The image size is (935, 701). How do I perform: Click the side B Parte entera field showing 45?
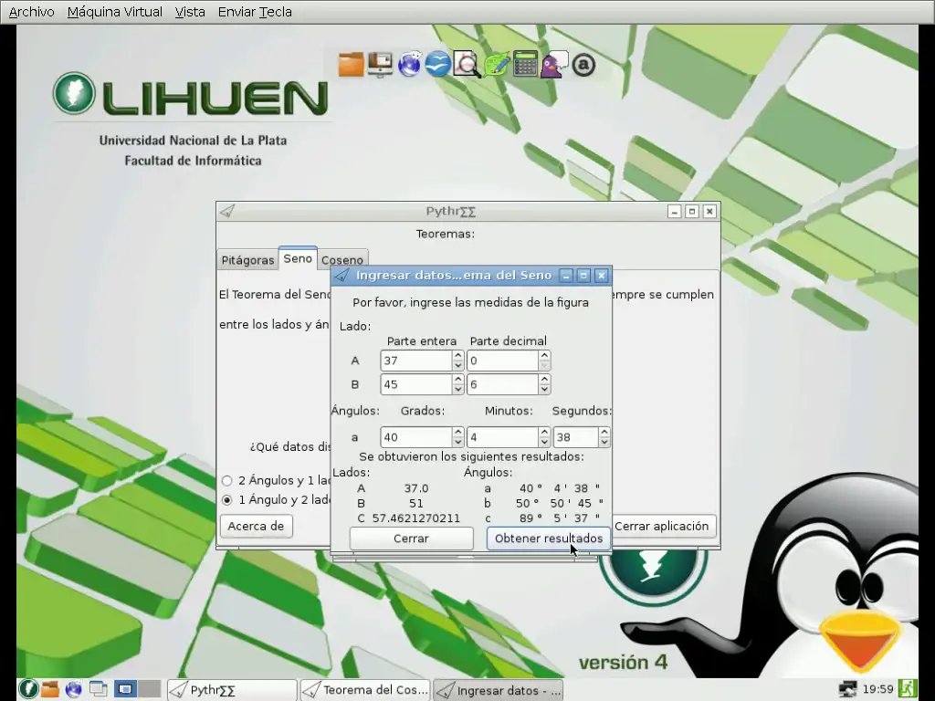coord(416,384)
